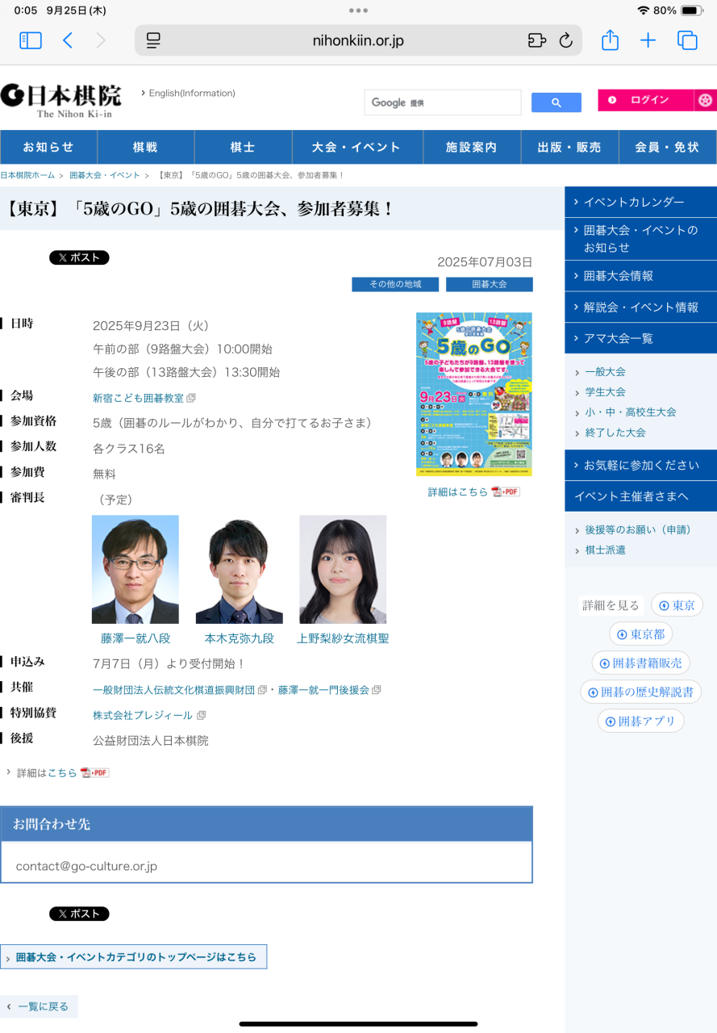This screenshot has height=1033, width=717.
Task: Open a new tab with plus icon
Action: 648,40
